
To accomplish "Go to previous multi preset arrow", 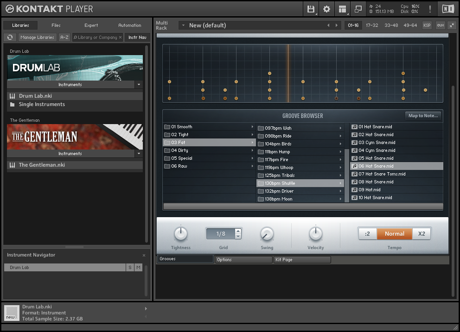I will pyautogui.click(x=328, y=25).
